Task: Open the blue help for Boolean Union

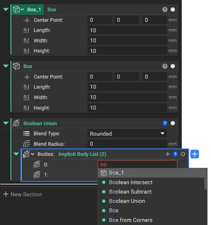Action: 165,123
